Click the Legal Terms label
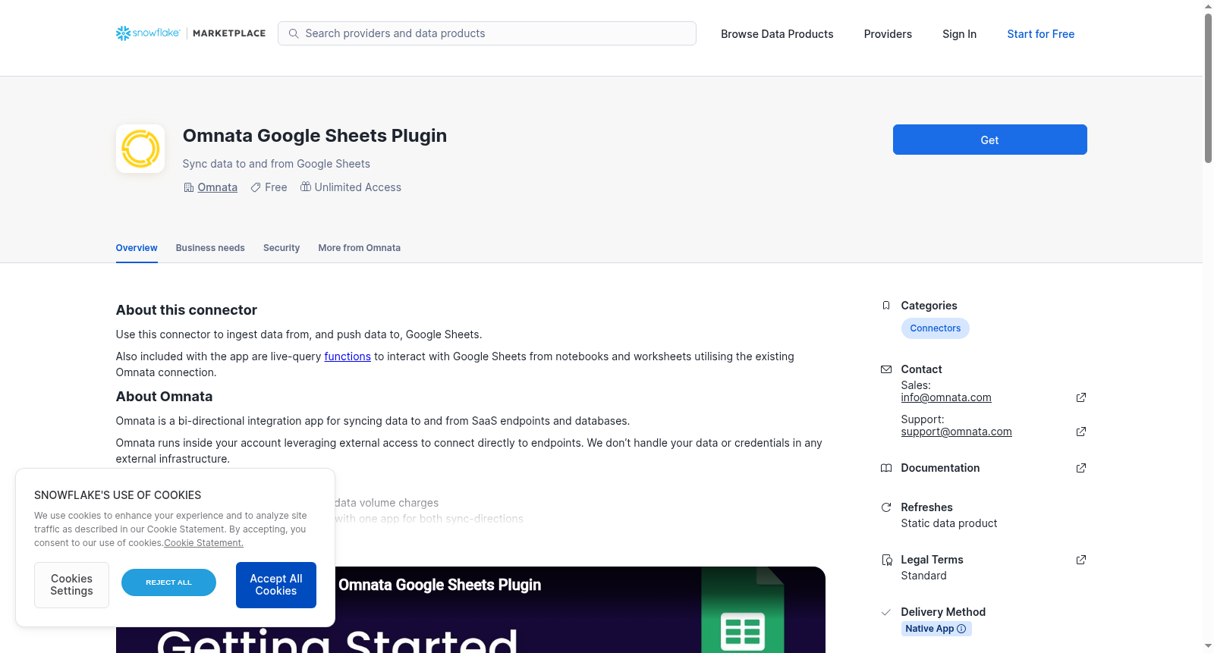 point(933,560)
